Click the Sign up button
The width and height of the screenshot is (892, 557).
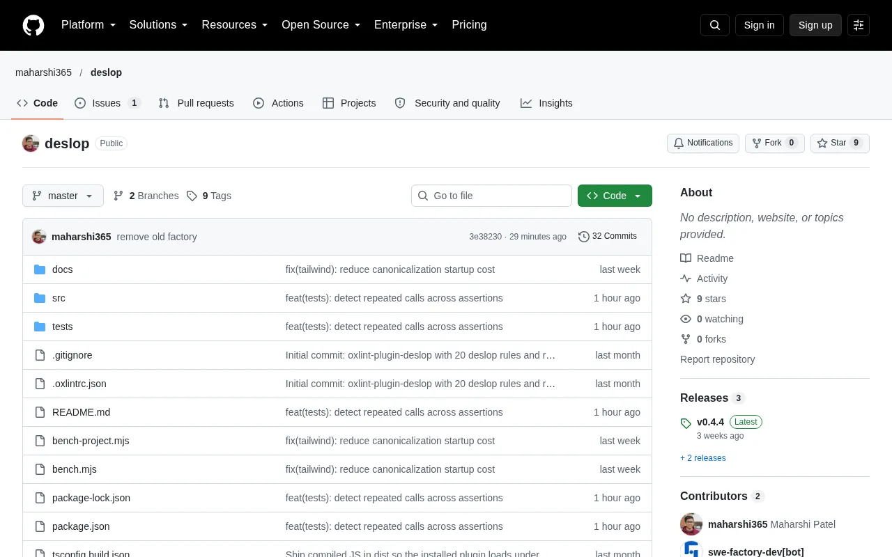815,25
